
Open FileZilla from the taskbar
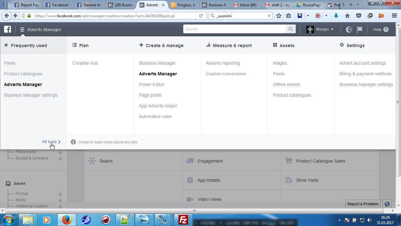click(183, 220)
